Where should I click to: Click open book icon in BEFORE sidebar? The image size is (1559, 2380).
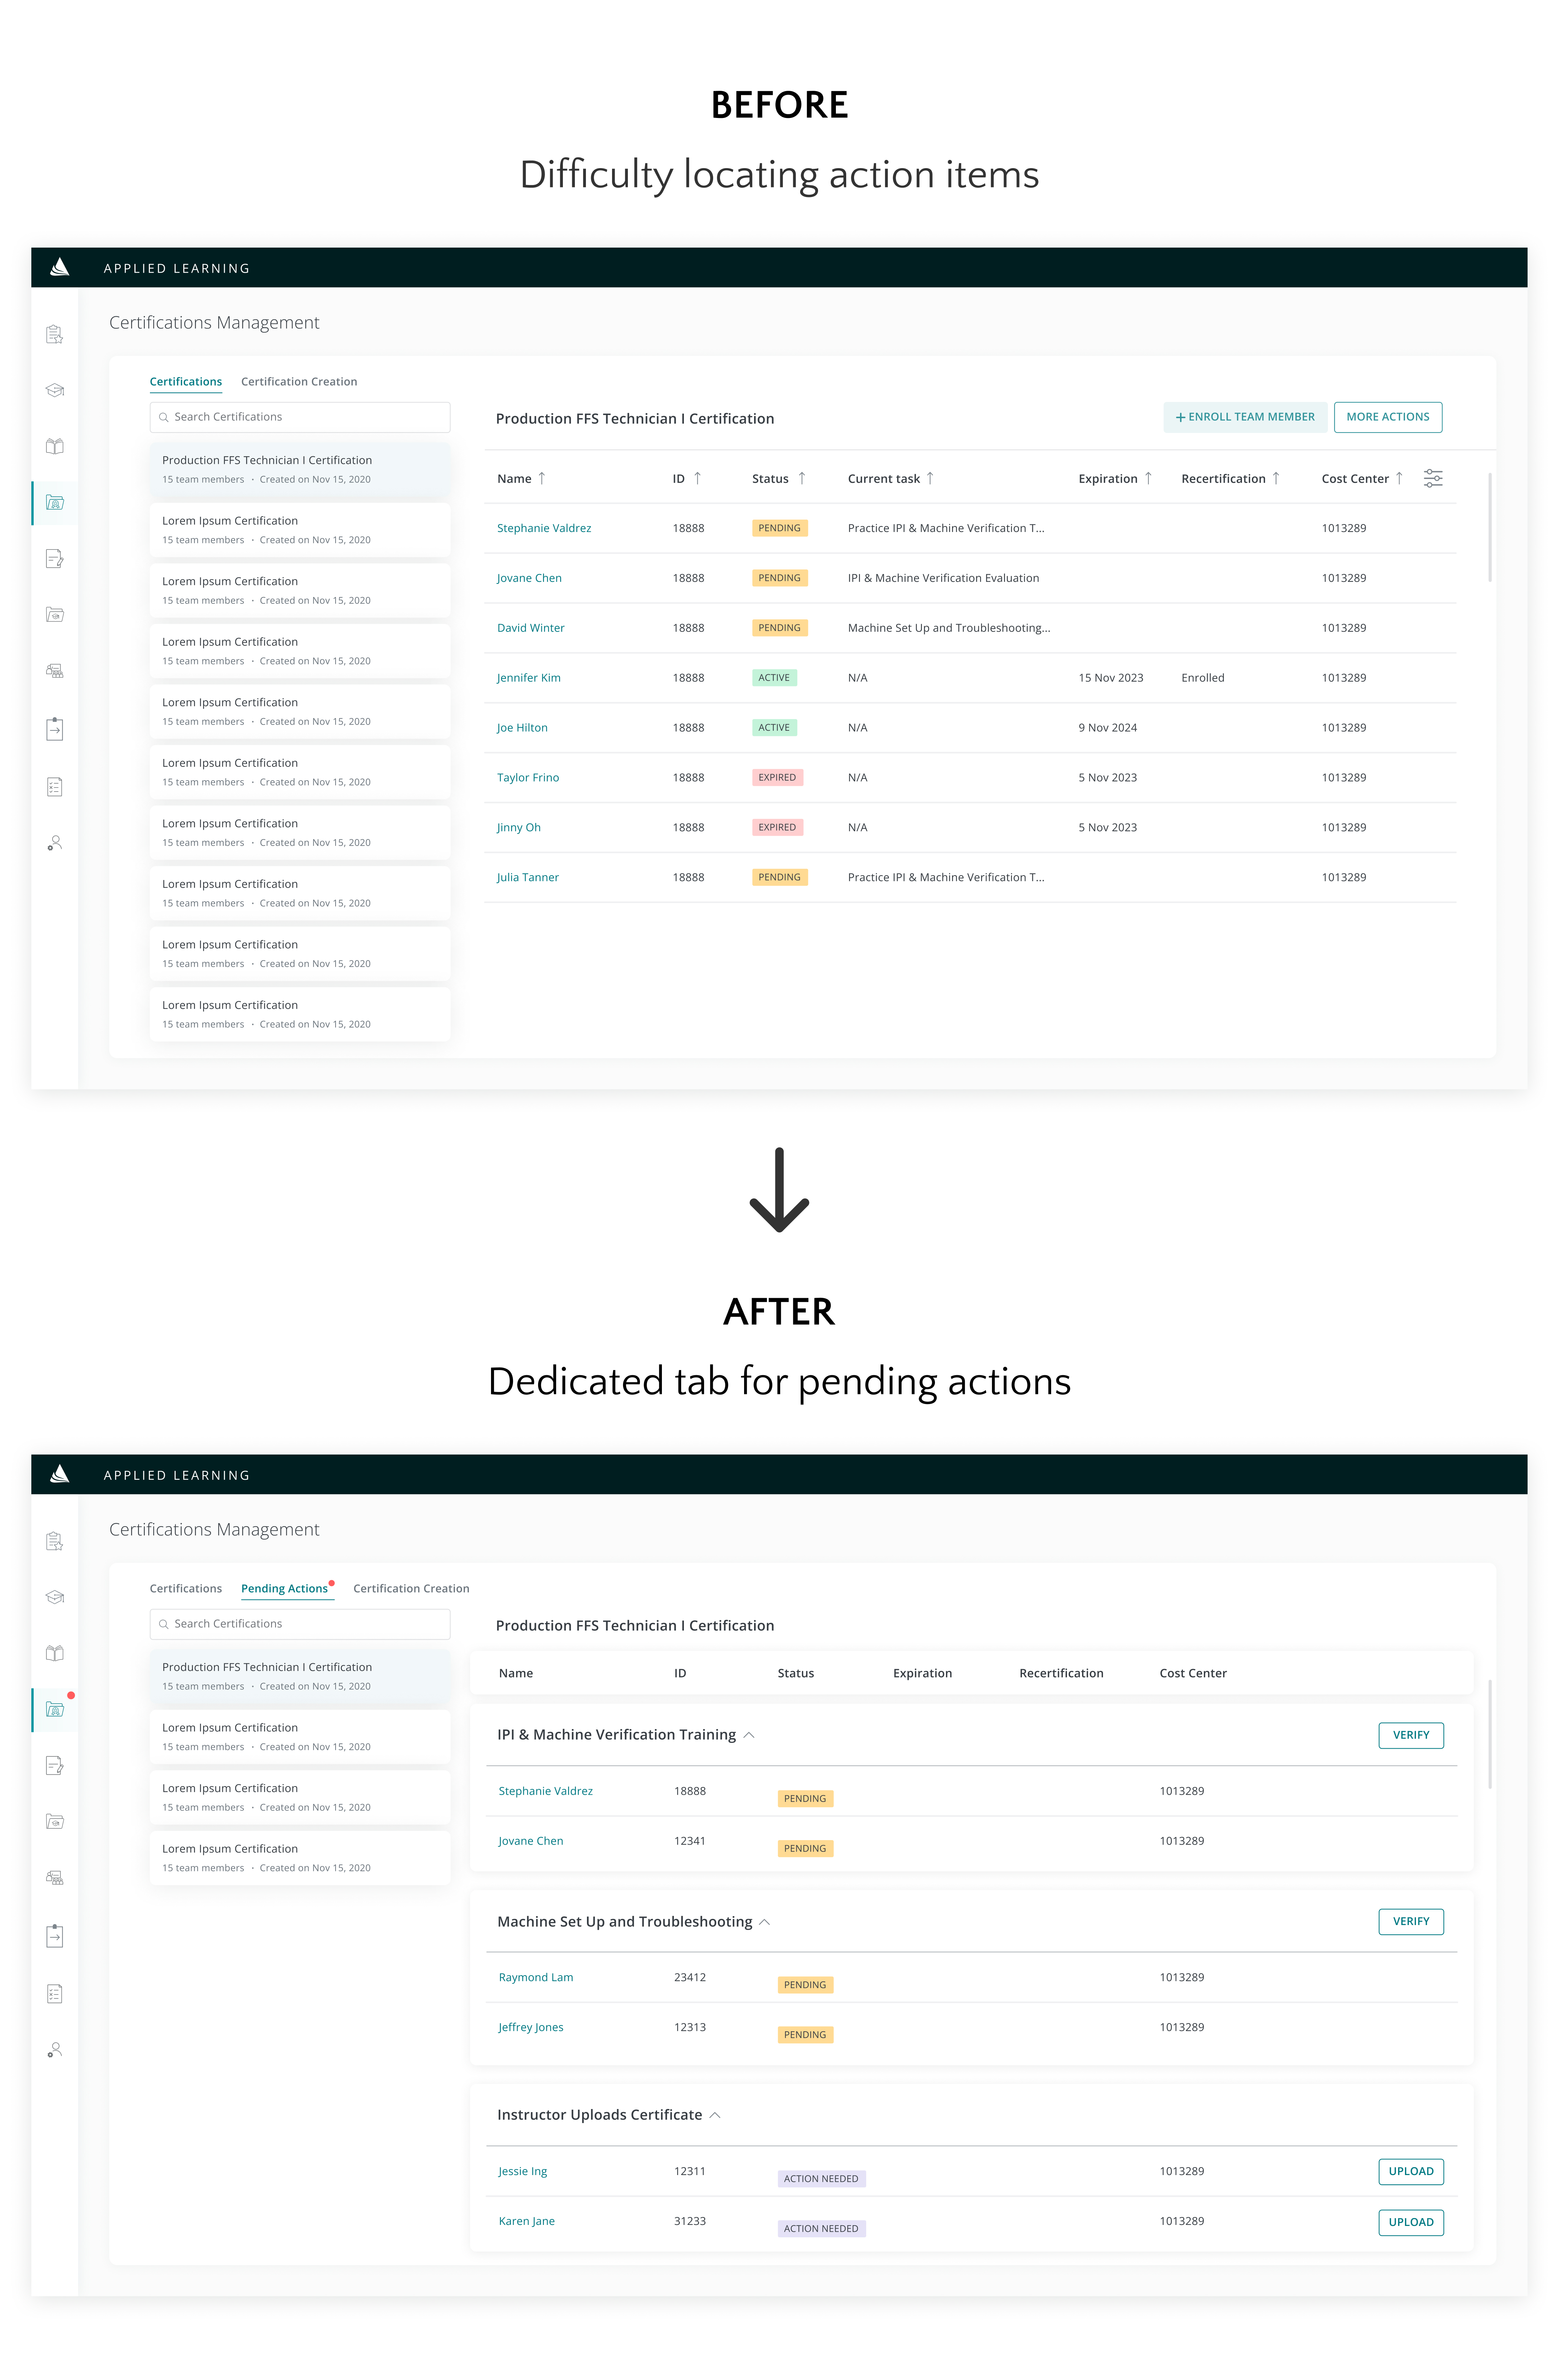pyautogui.click(x=55, y=446)
